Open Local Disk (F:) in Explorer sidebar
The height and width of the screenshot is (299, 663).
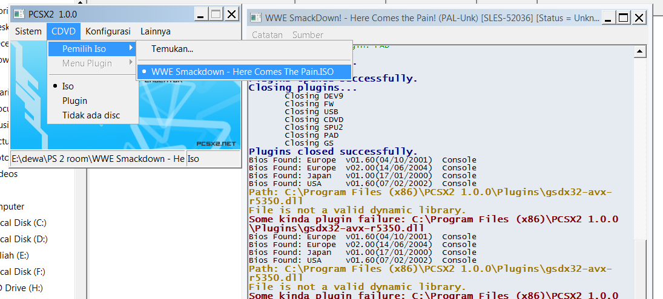[x=23, y=272]
